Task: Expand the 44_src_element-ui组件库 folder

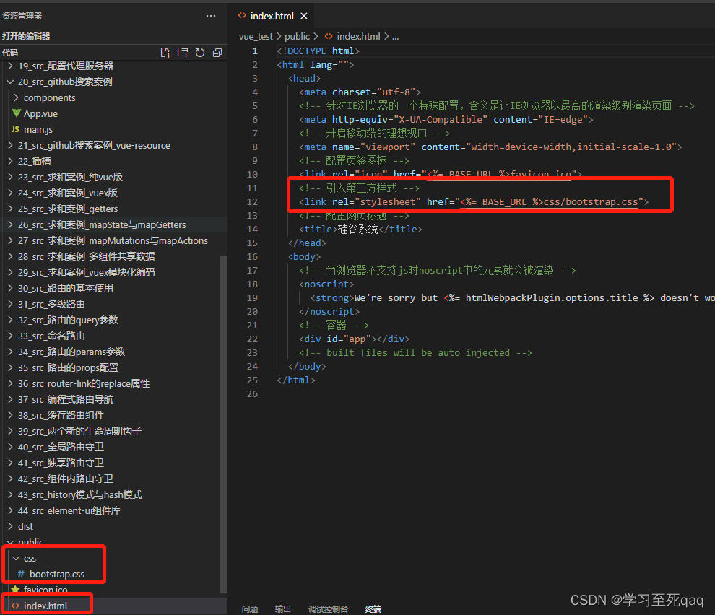Action: [x=69, y=510]
